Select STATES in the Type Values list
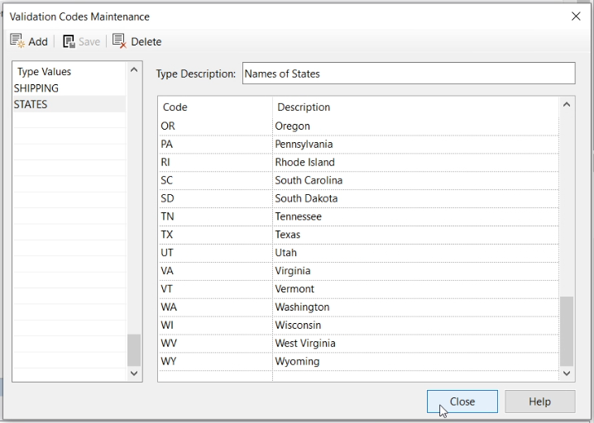The image size is (594, 423). click(31, 104)
